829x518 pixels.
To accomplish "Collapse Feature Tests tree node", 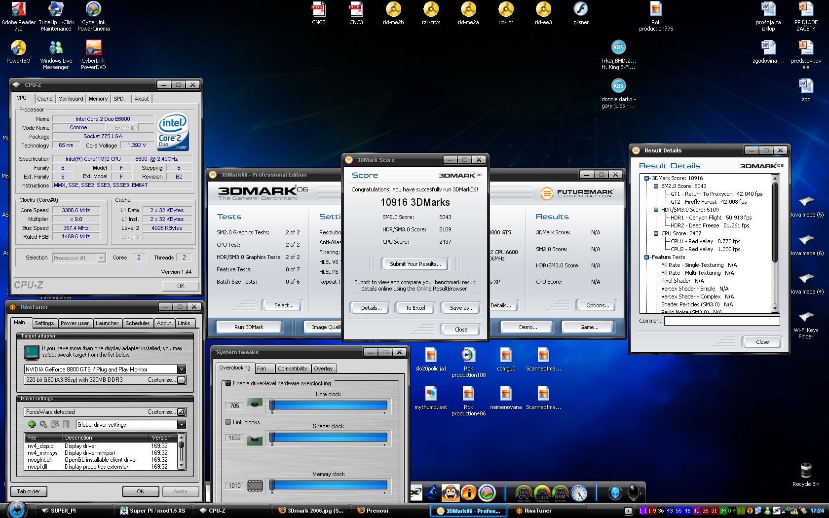I will [646, 257].
